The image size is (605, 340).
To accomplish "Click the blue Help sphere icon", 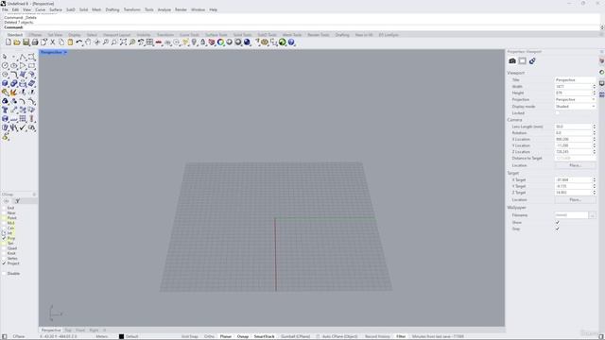I will [291, 42].
